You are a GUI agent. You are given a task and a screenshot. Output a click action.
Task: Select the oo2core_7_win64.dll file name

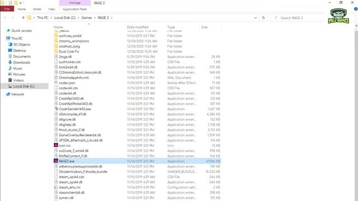click(73, 151)
